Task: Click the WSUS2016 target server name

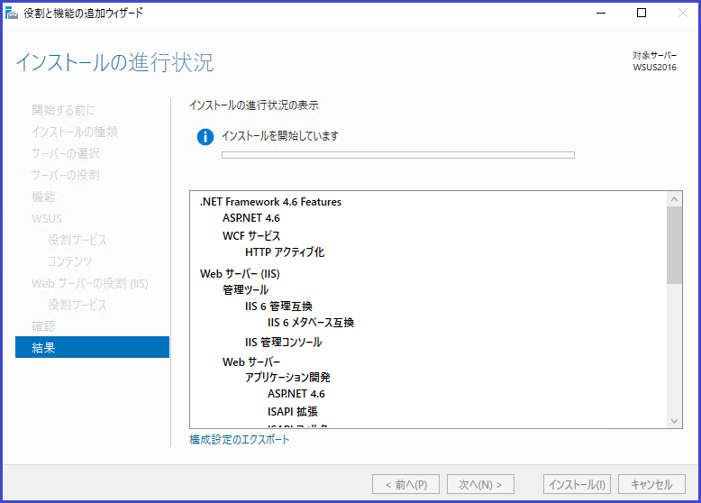Action: 654,67
